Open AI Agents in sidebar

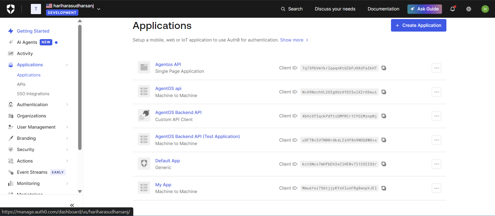pyautogui.click(x=27, y=42)
